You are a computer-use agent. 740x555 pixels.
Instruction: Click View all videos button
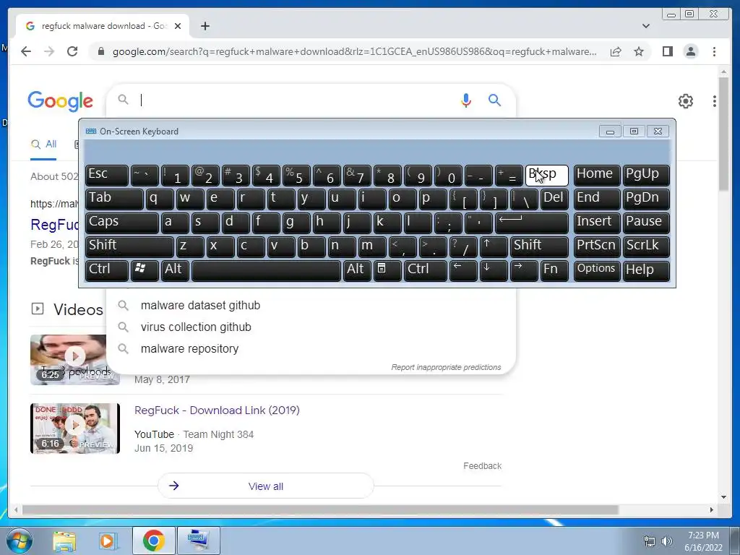266,486
